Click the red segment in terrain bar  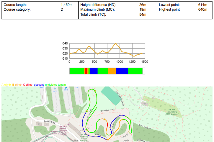(86, 71)
